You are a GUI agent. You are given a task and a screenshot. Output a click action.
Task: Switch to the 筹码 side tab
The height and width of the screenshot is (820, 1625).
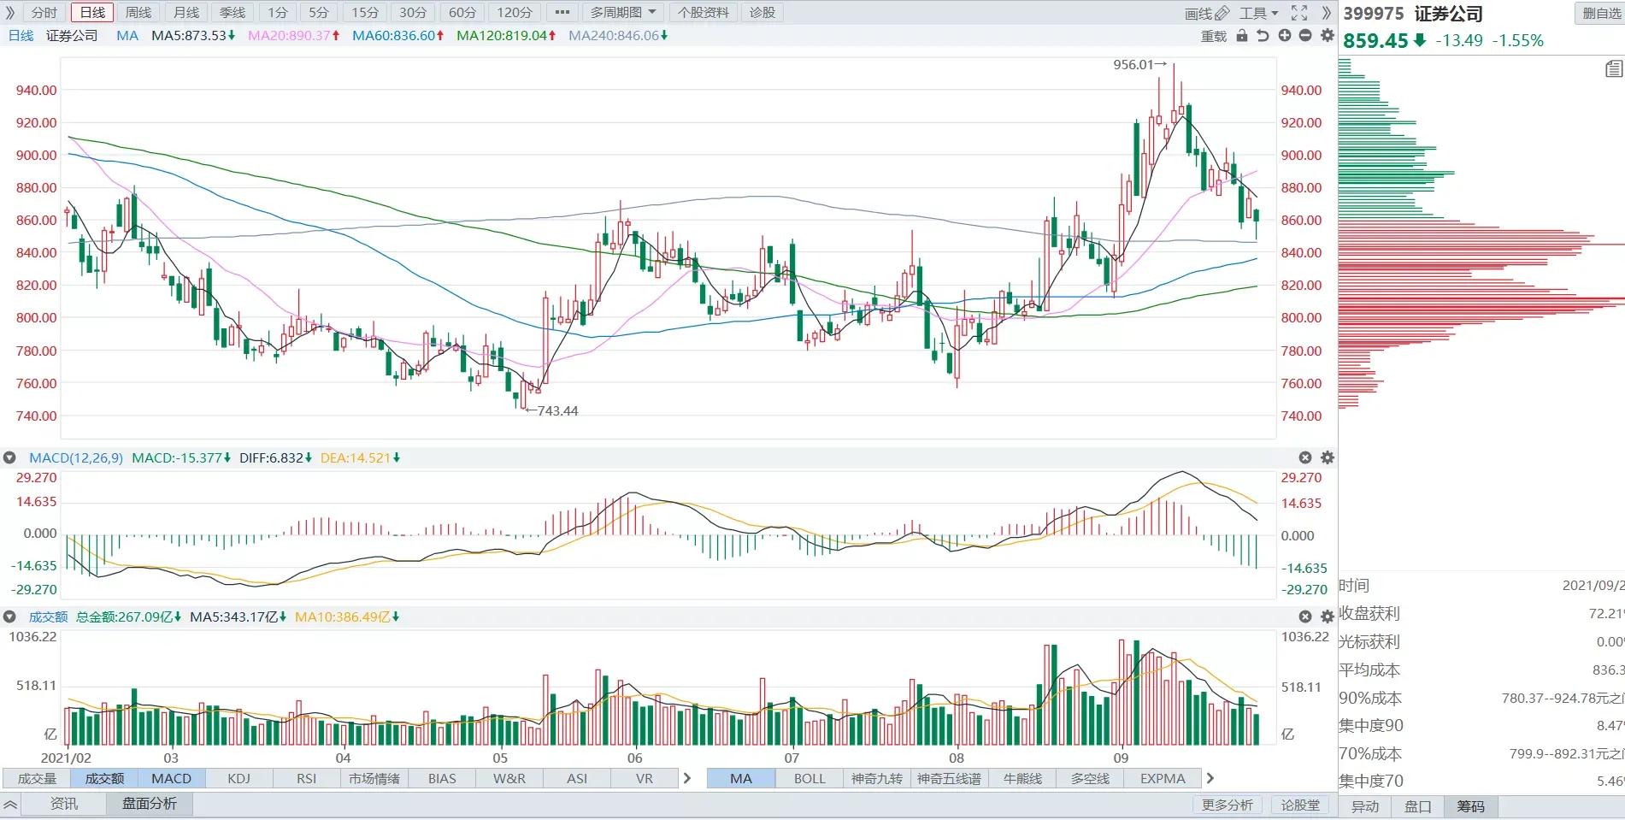(x=1471, y=805)
